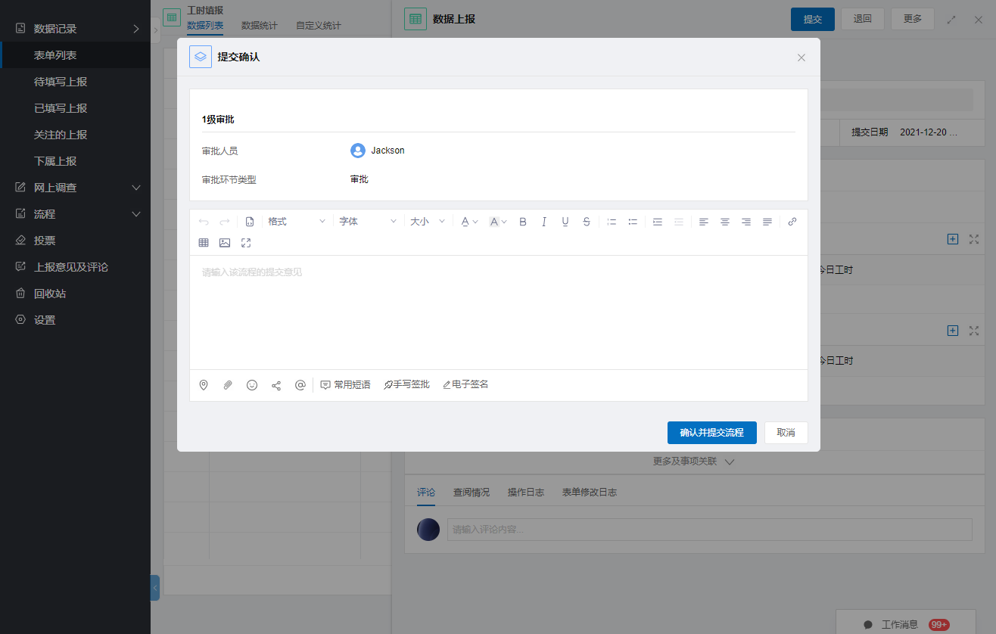Click the undo icon in the editor toolbar

(204, 222)
